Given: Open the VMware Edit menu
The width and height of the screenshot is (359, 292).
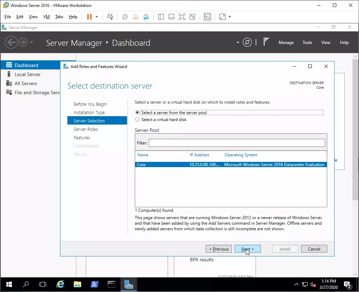Looking at the screenshot, I should [20, 17].
